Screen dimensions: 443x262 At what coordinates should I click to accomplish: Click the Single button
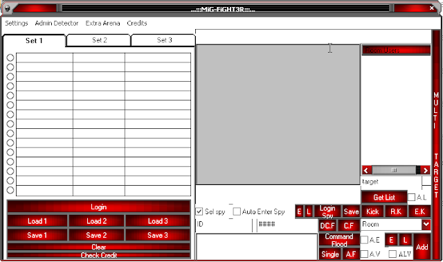(330, 254)
